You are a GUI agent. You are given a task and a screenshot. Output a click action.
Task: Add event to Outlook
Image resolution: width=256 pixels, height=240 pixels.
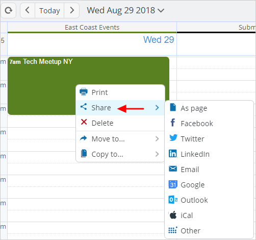pyautogui.click(x=209, y=200)
